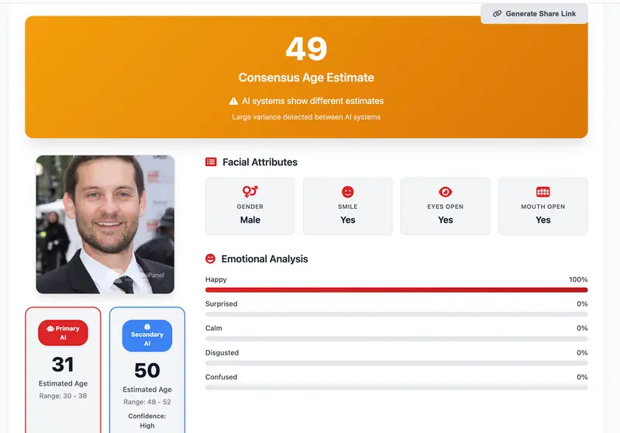
Task: Click the smiley face icon above Smile
Action: coord(347,191)
